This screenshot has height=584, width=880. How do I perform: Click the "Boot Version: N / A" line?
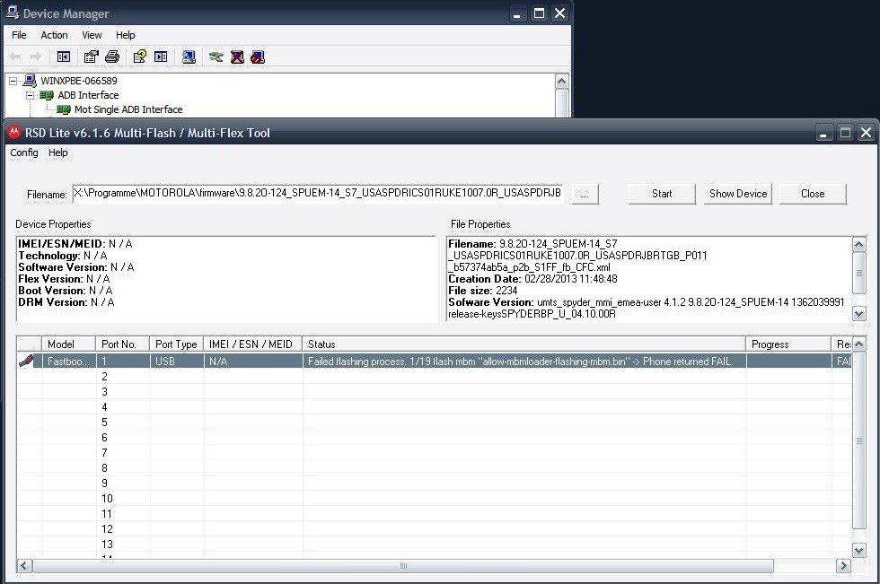click(x=65, y=291)
